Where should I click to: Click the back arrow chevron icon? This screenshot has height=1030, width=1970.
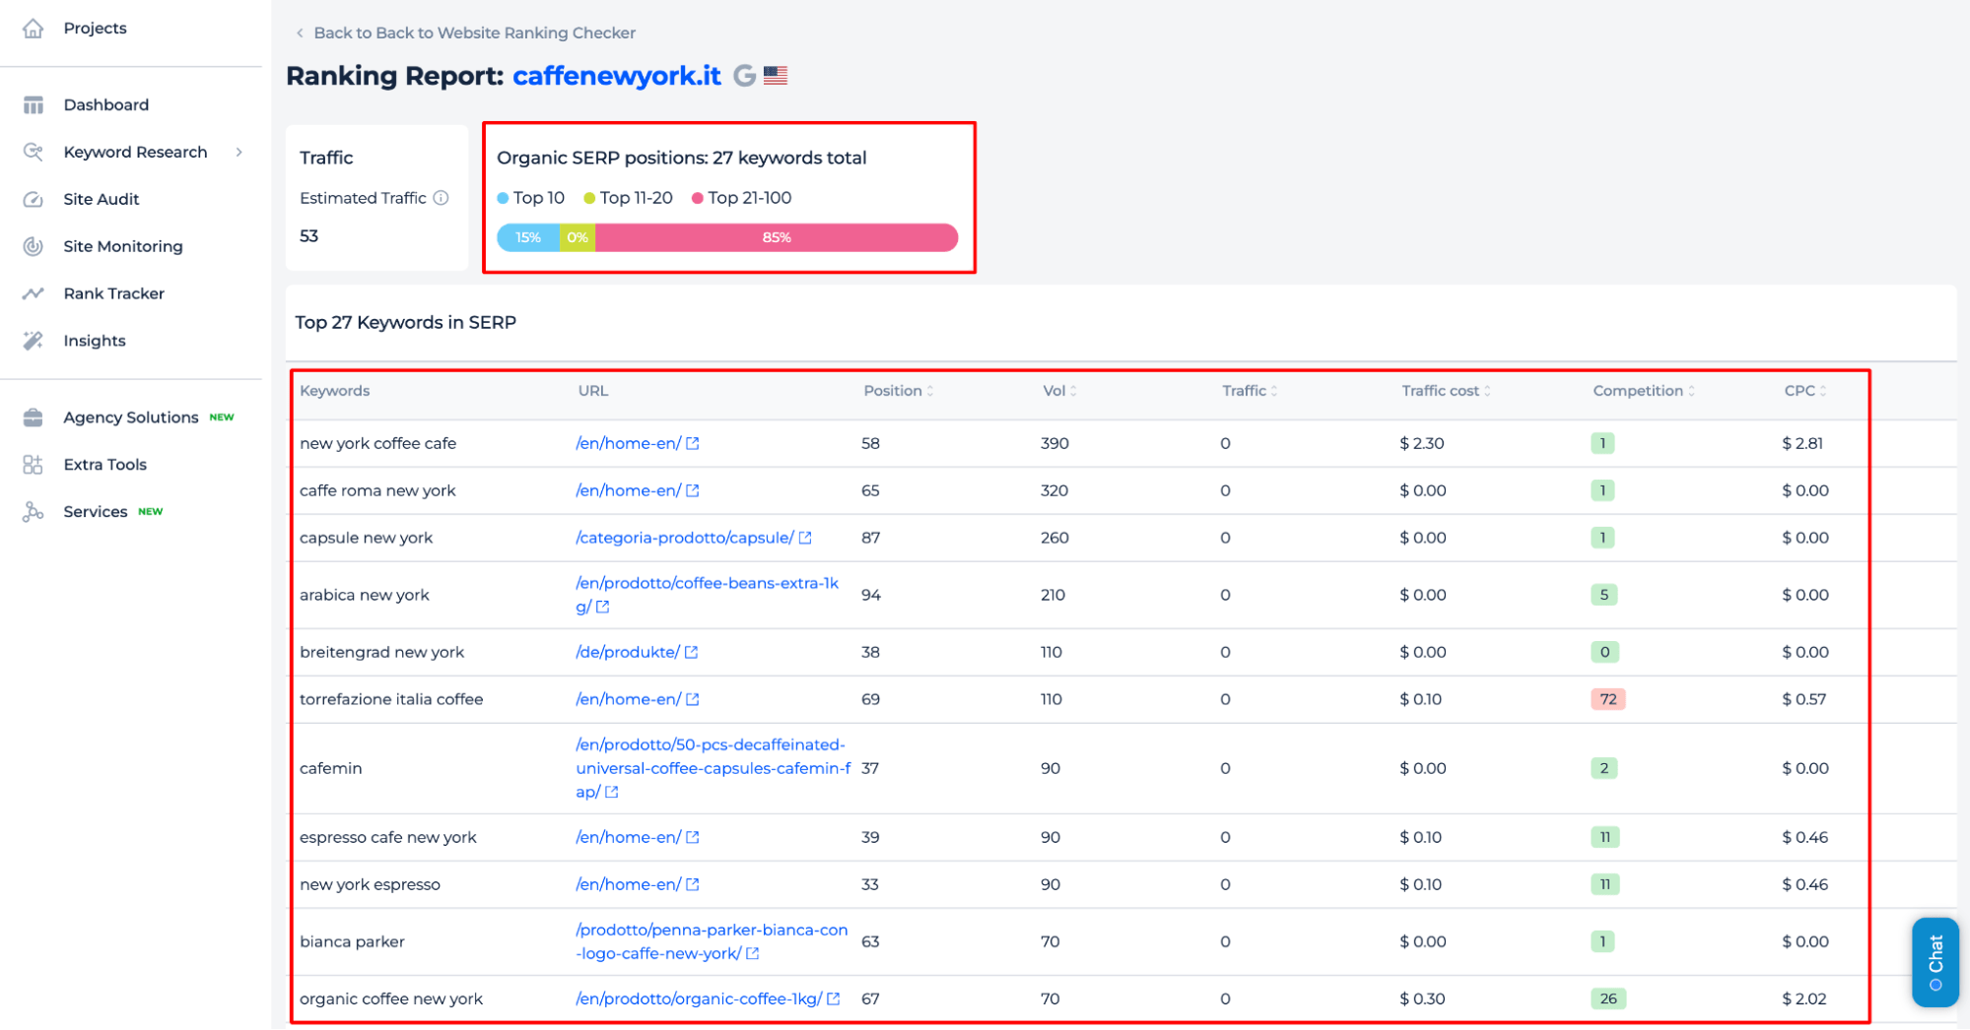[x=300, y=33]
